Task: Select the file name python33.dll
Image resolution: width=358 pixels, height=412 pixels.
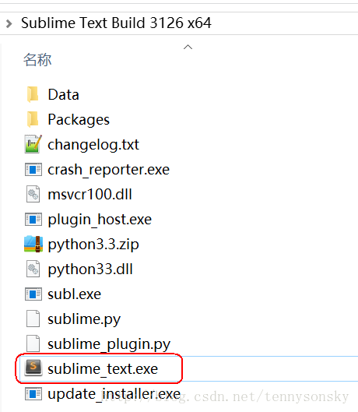Action: 90,269
